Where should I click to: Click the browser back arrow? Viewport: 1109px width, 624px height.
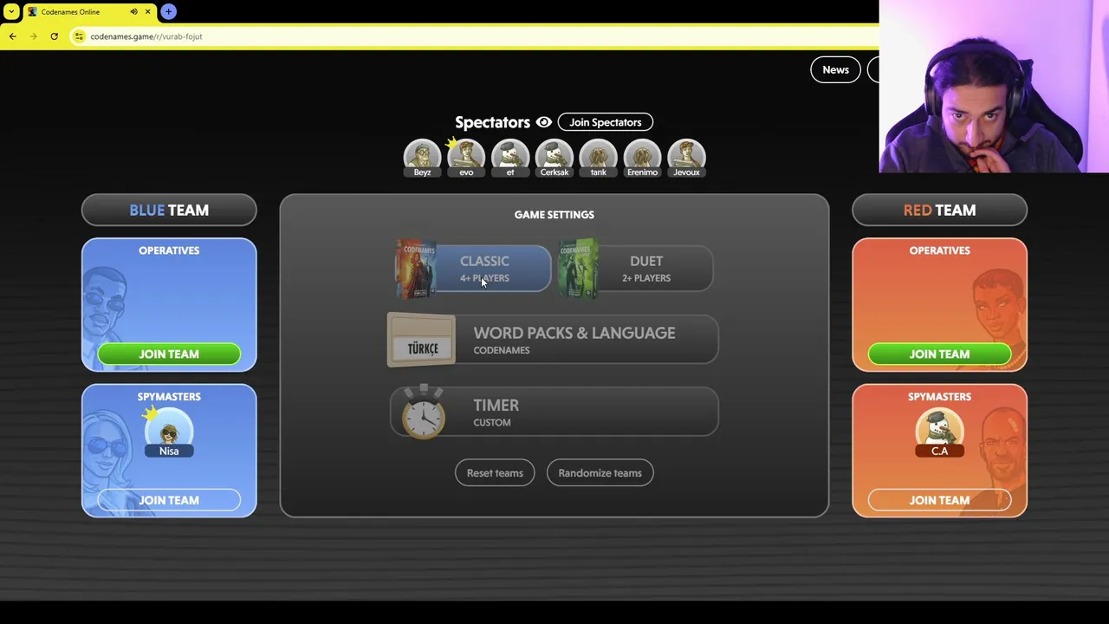coord(12,36)
